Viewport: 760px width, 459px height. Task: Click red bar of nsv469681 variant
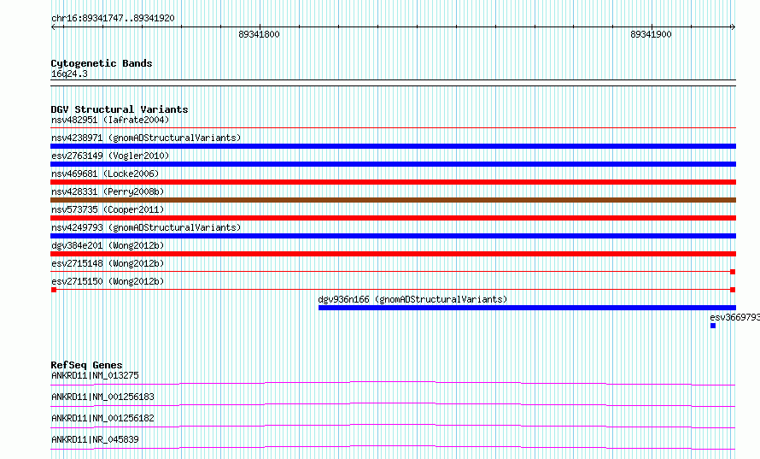tap(393, 182)
